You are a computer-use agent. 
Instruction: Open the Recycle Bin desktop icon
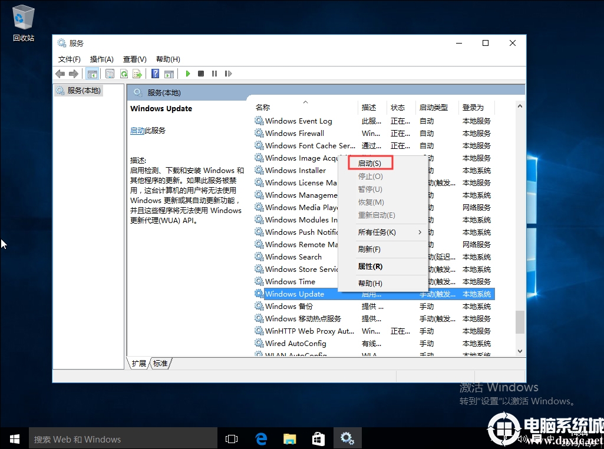pos(24,23)
